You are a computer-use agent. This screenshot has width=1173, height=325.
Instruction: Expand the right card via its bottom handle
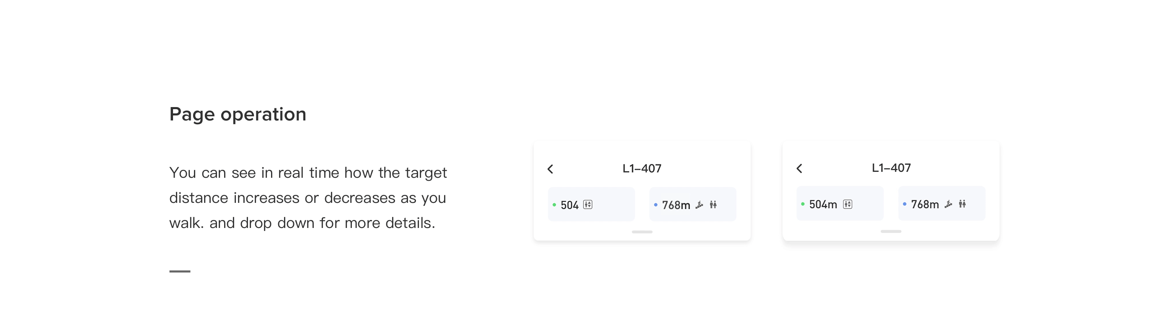pyautogui.click(x=891, y=231)
